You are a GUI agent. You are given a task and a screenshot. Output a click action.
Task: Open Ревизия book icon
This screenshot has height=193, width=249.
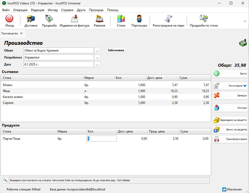coord(99,19)
